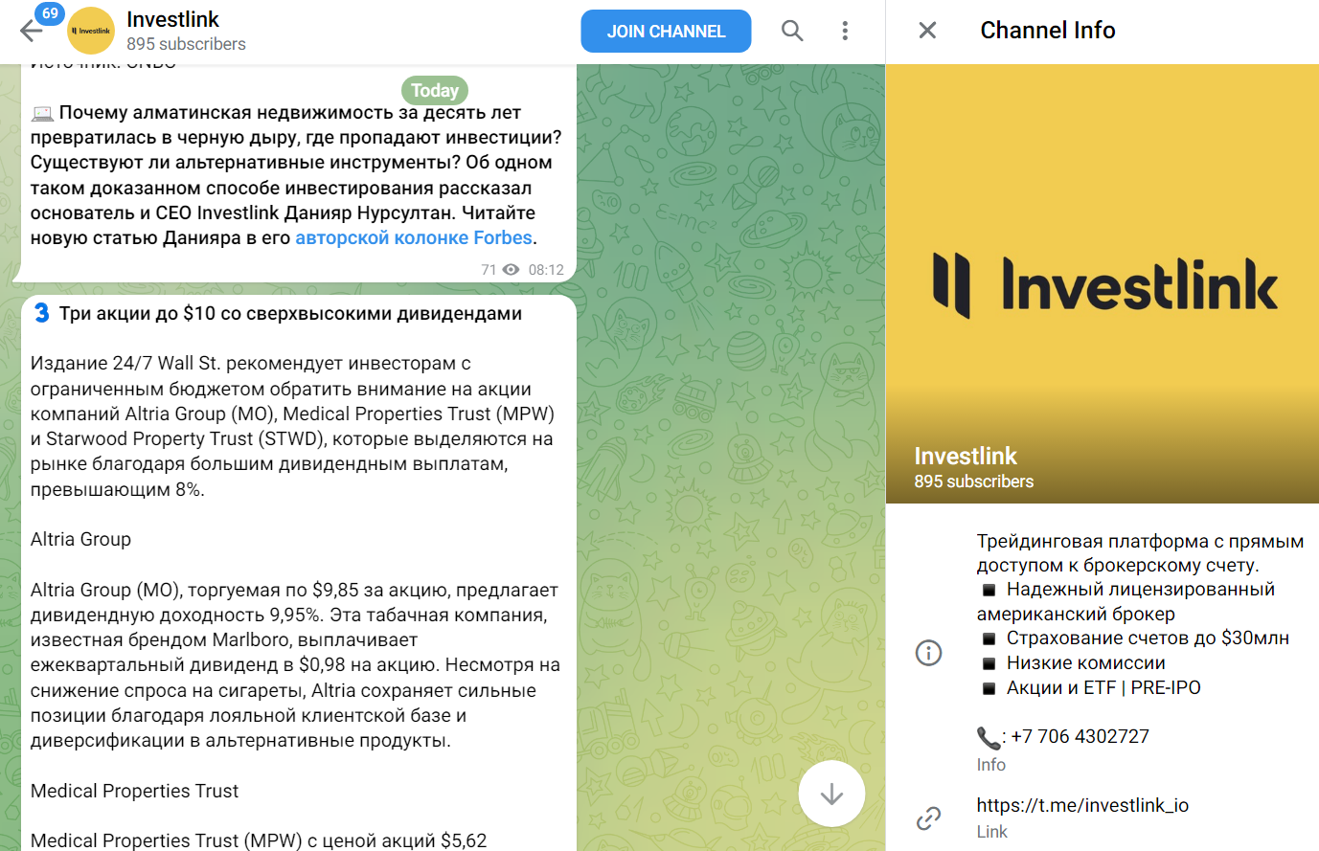Click the 'Medical Properties Trust' subheading line
This screenshot has height=851, width=1319.
(x=134, y=791)
